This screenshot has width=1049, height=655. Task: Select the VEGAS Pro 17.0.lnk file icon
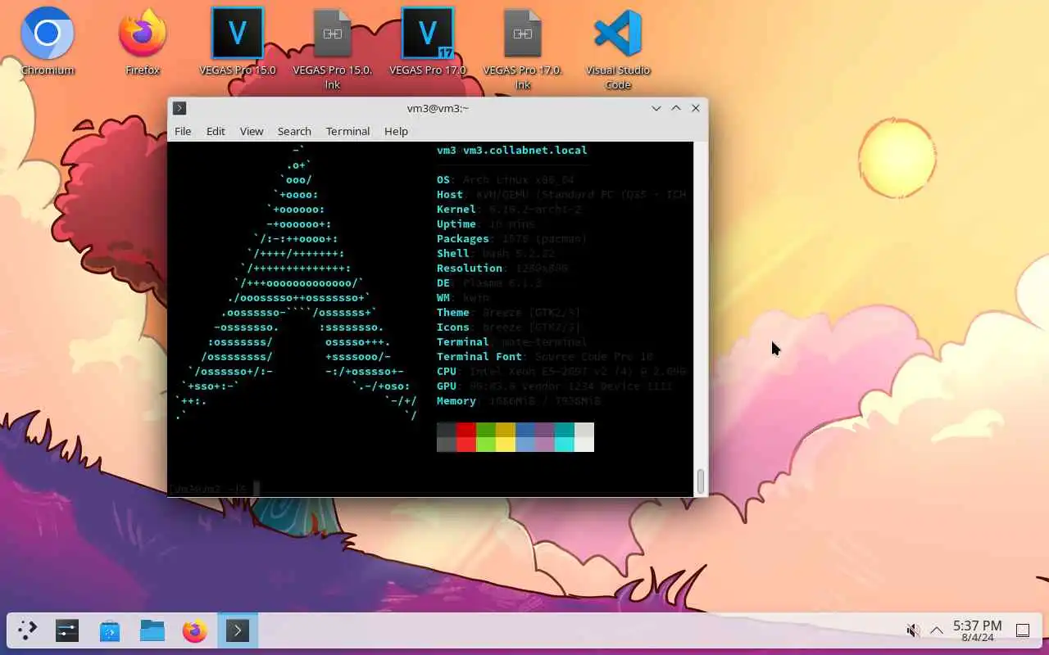coord(523,47)
